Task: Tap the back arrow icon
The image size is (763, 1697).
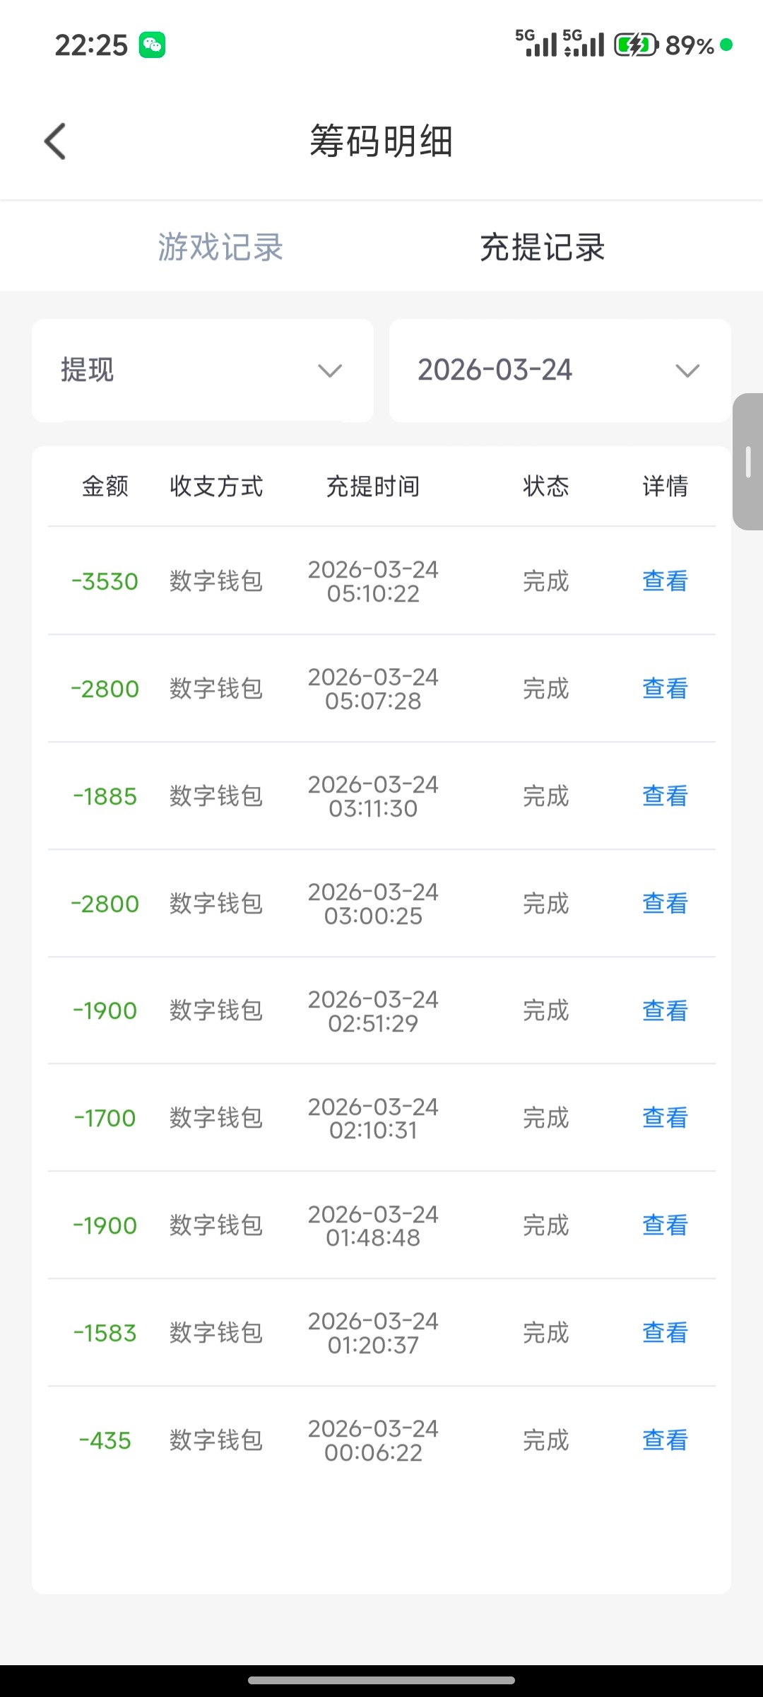Action: pos(55,141)
